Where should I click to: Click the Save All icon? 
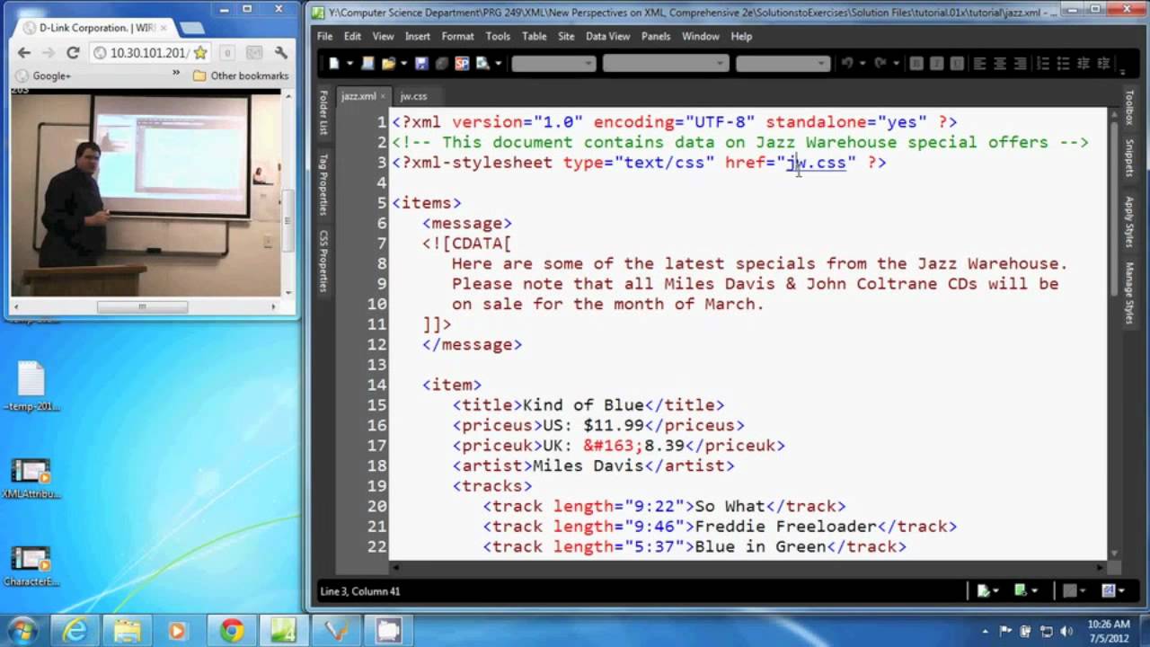(x=441, y=63)
